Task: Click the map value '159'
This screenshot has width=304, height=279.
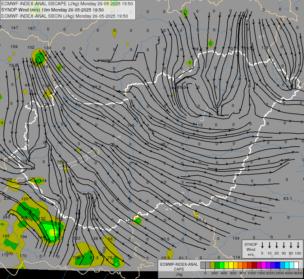Action: pyautogui.click(x=14, y=47)
